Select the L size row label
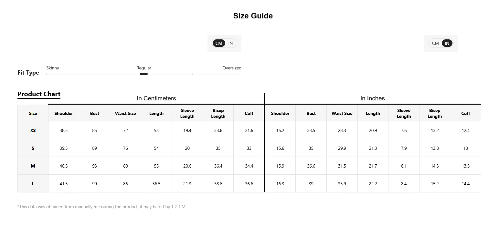 pyautogui.click(x=33, y=184)
